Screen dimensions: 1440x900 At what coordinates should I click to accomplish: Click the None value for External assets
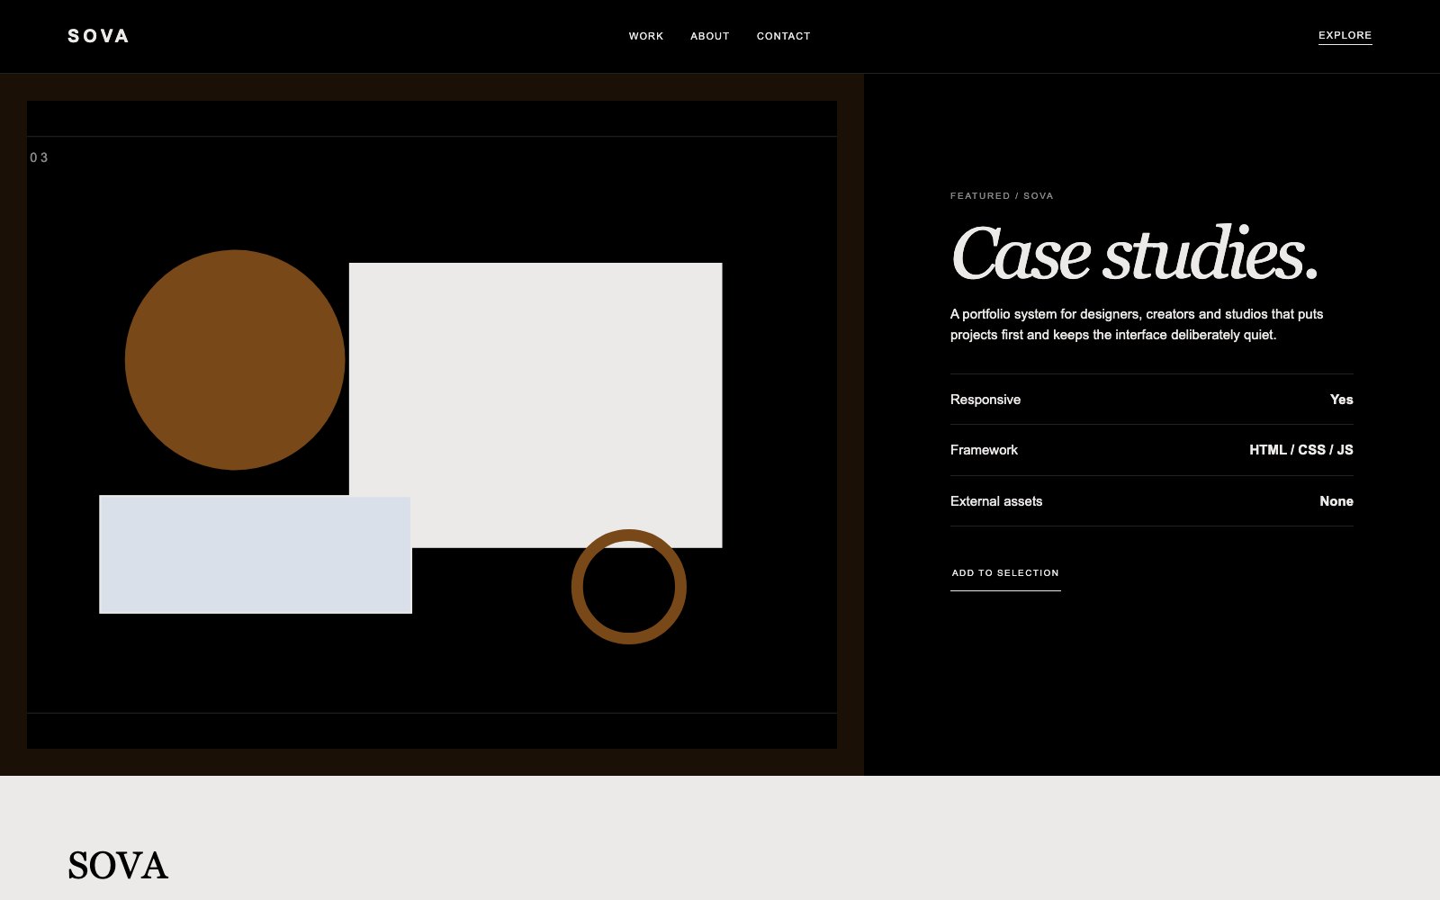point(1336,501)
